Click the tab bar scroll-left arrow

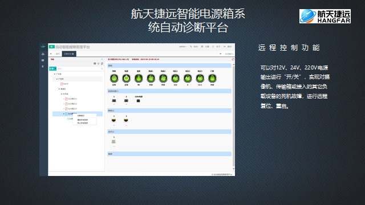point(51,54)
